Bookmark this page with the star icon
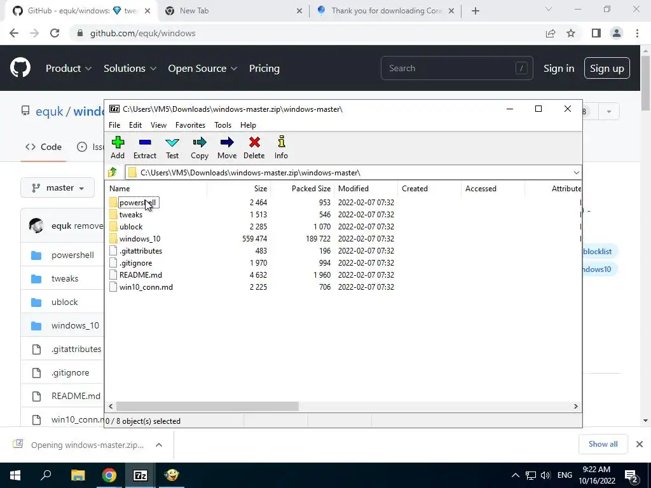651x488 pixels. tap(571, 33)
